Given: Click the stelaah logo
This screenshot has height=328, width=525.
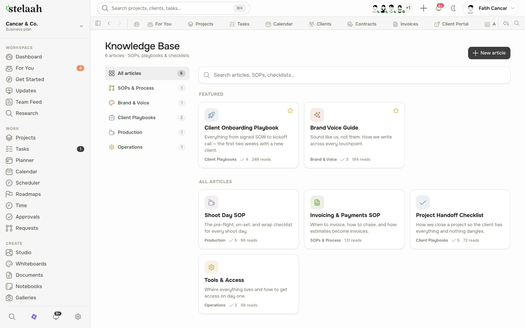Looking at the screenshot, I should (24, 9).
